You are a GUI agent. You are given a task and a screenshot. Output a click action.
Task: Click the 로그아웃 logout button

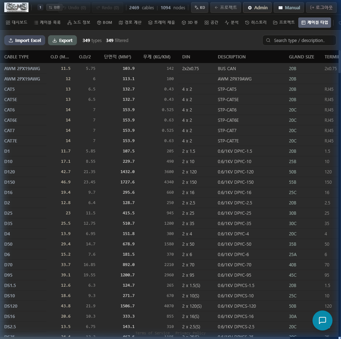321,7
